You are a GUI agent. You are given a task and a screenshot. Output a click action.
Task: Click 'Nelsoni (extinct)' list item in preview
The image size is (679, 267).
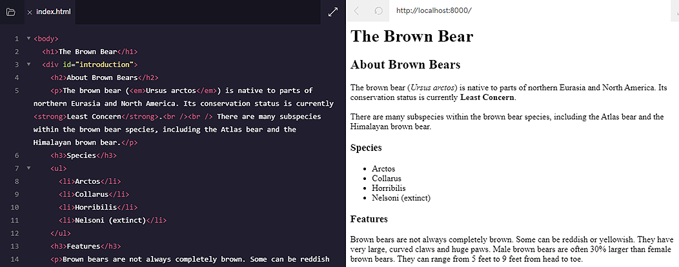coord(401,198)
